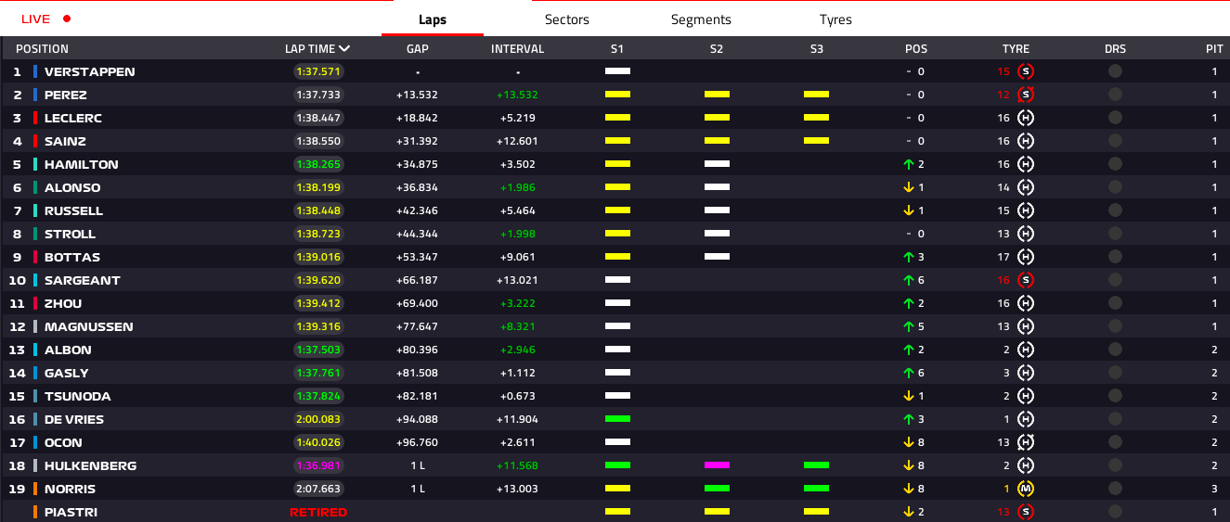
Task: Select the ALONSO driver name
Action: 72,187
